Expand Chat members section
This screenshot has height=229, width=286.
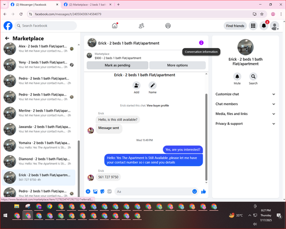click(245, 104)
